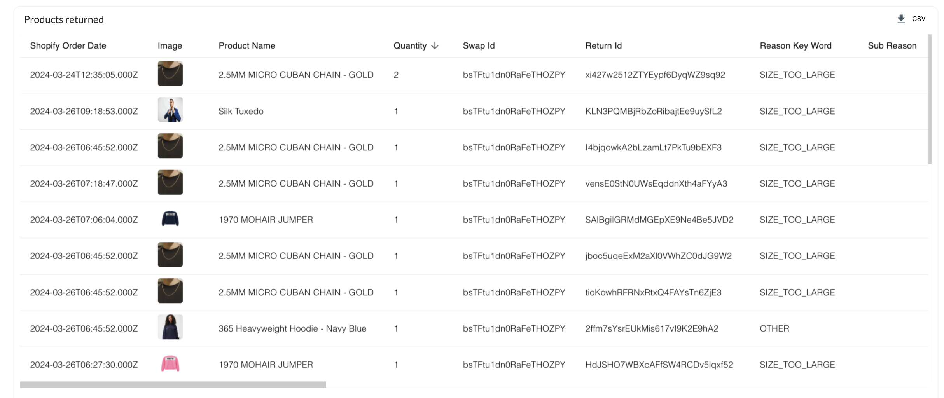Viewport: 944px width, 398px height.
Task: Click the vertical scrollbar beside the table
Action: click(x=930, y=99)
